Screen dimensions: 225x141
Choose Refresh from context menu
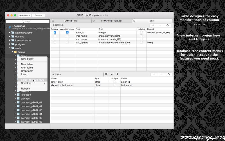32,89
